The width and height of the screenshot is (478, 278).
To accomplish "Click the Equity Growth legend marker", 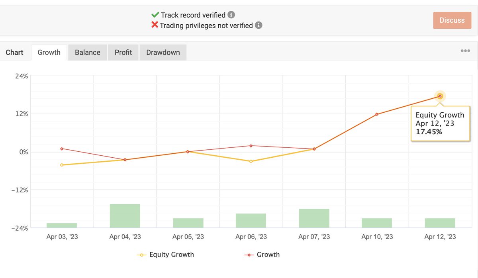I will coord(141,255).
